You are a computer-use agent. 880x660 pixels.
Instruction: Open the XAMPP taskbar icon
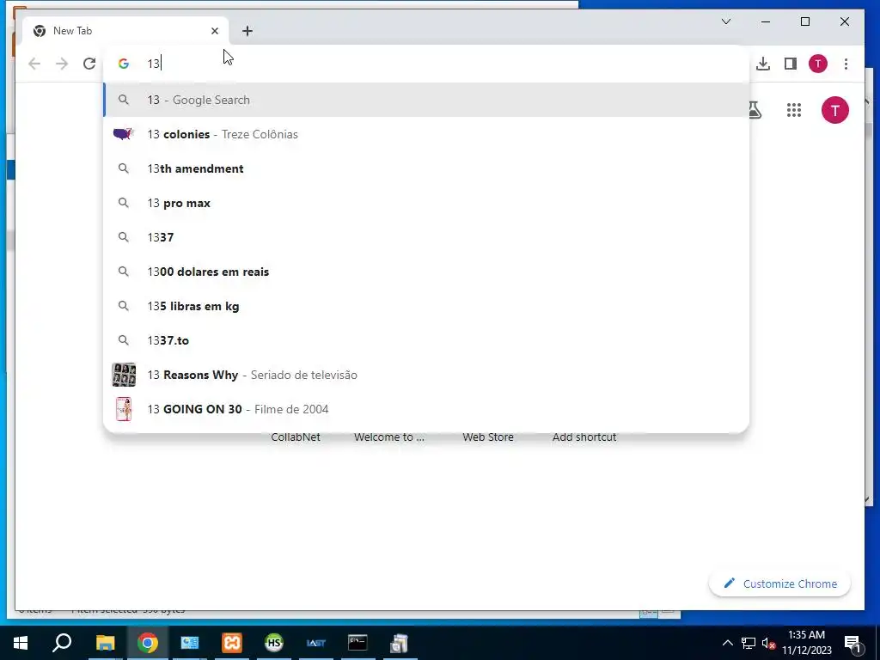[x=232, y=643]
